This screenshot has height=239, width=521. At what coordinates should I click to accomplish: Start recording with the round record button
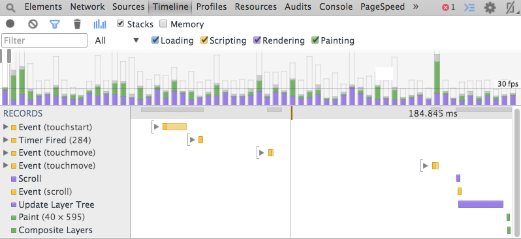pos(10,24)
